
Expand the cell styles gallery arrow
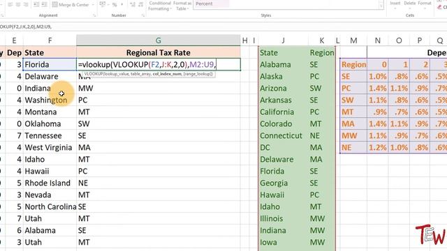click(381, 5)
